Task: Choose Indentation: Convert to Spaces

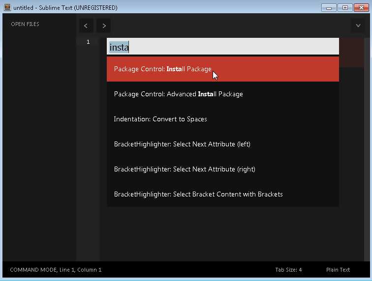Action: (223, 119)
